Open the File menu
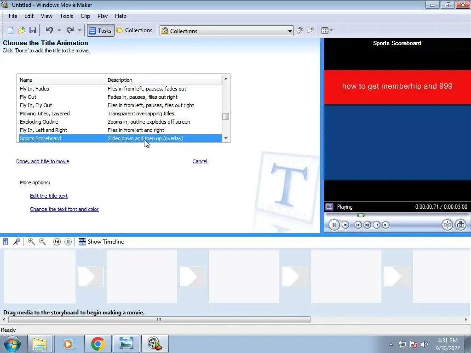Screen dimensions: 471x353 coord(13,16)
